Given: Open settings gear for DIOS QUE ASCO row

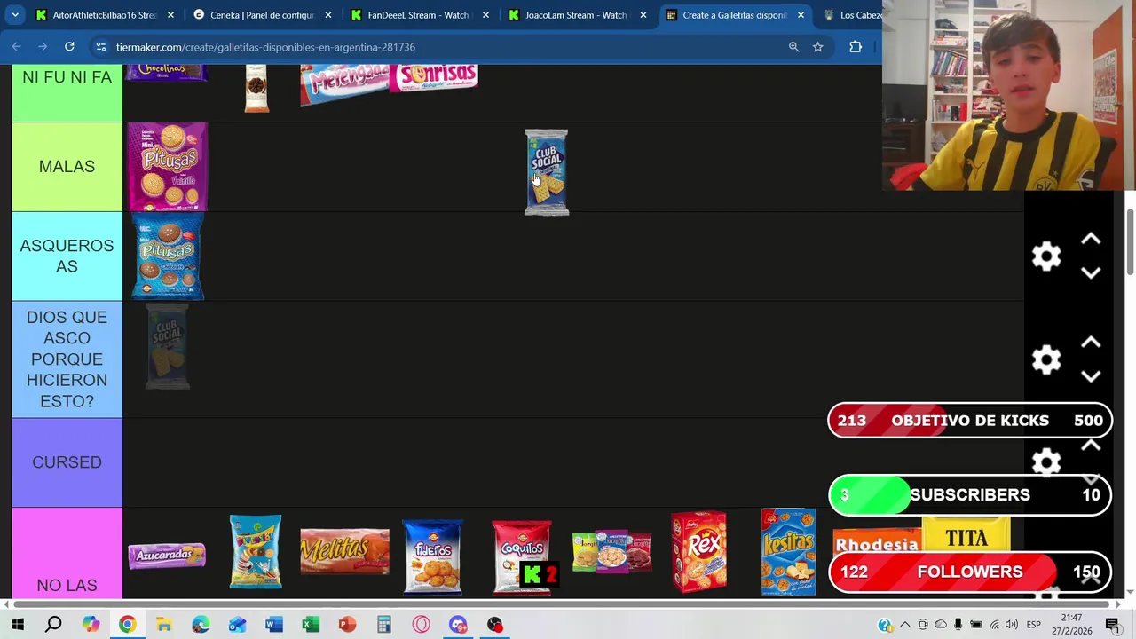Looking at the screenshot, I should point(1046,359).
